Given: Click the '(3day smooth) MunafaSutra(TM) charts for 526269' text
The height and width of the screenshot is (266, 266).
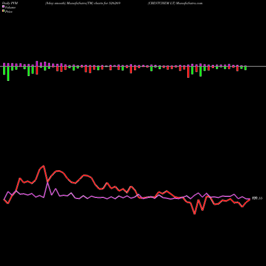Looking at the screenshot, I should 83,3.
